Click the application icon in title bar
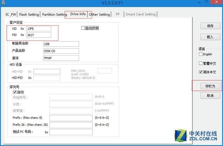Screen dimensions: 223x146 coord(3,3)
